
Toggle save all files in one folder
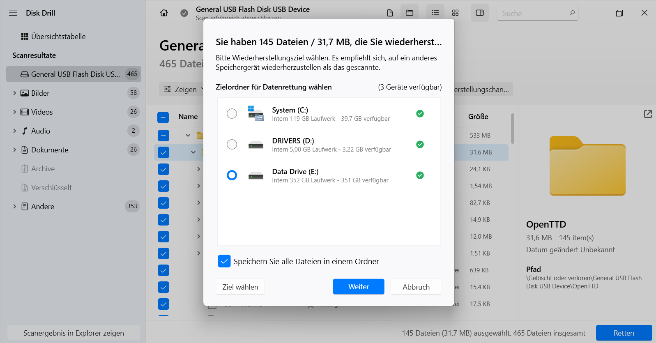[x=224, y=261]
